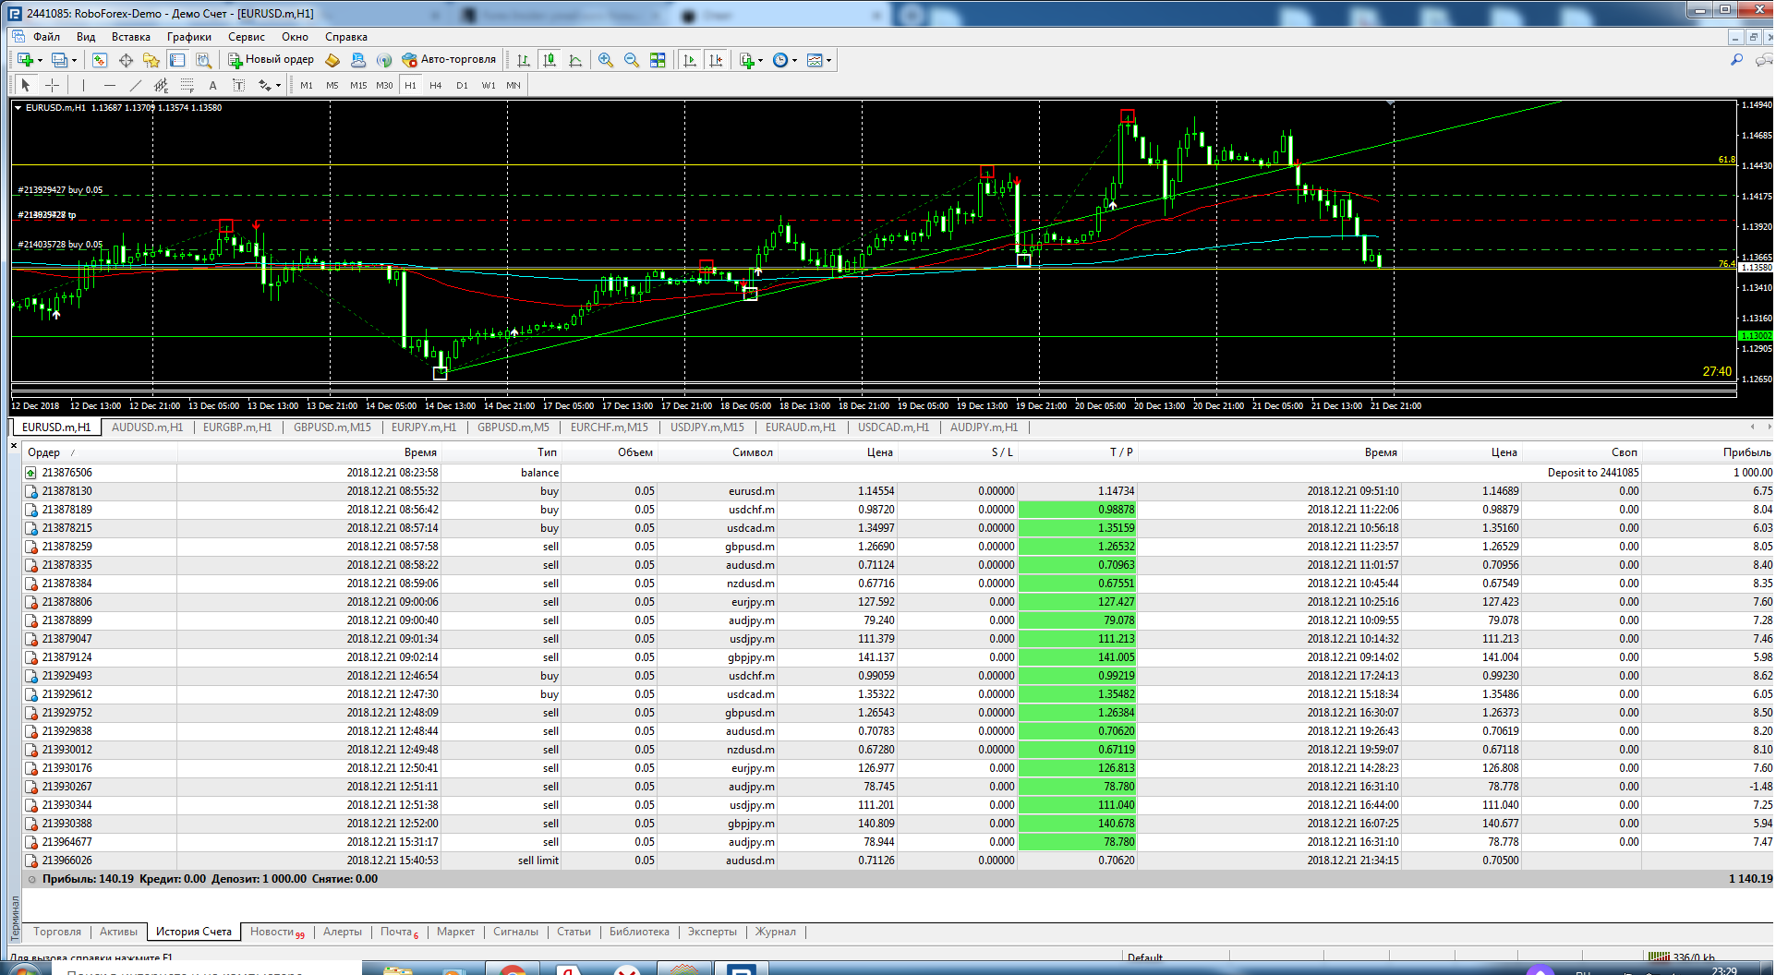This screenshot has height=975, width=1788.
Task: Switch to bar chart type
Action: (524, 60)
